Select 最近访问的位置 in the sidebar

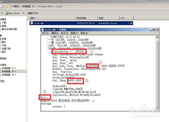[x=9, y=29]
